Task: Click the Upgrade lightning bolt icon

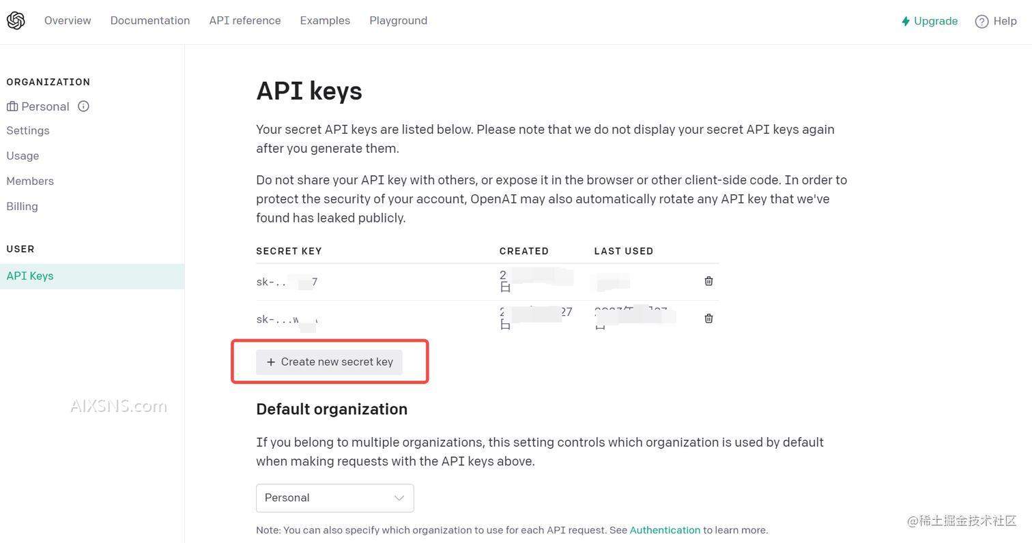Action: tap(906, 21)
